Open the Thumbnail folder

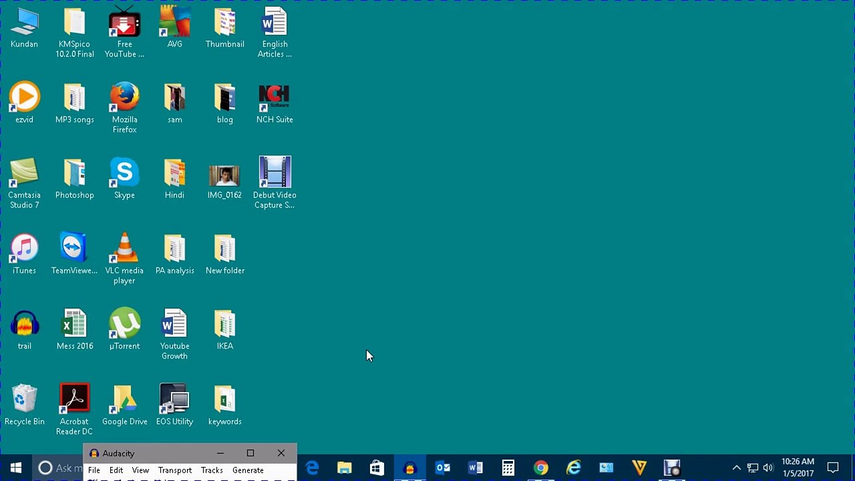[224, 28]
